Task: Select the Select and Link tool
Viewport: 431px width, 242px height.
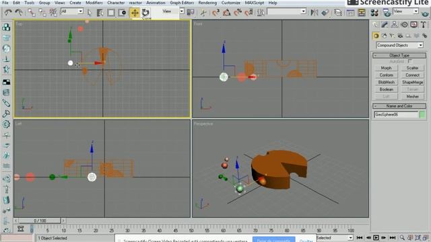Action: 32,12
